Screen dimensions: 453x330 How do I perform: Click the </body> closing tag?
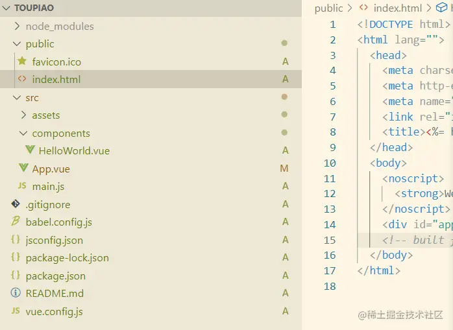pos(391,255)
